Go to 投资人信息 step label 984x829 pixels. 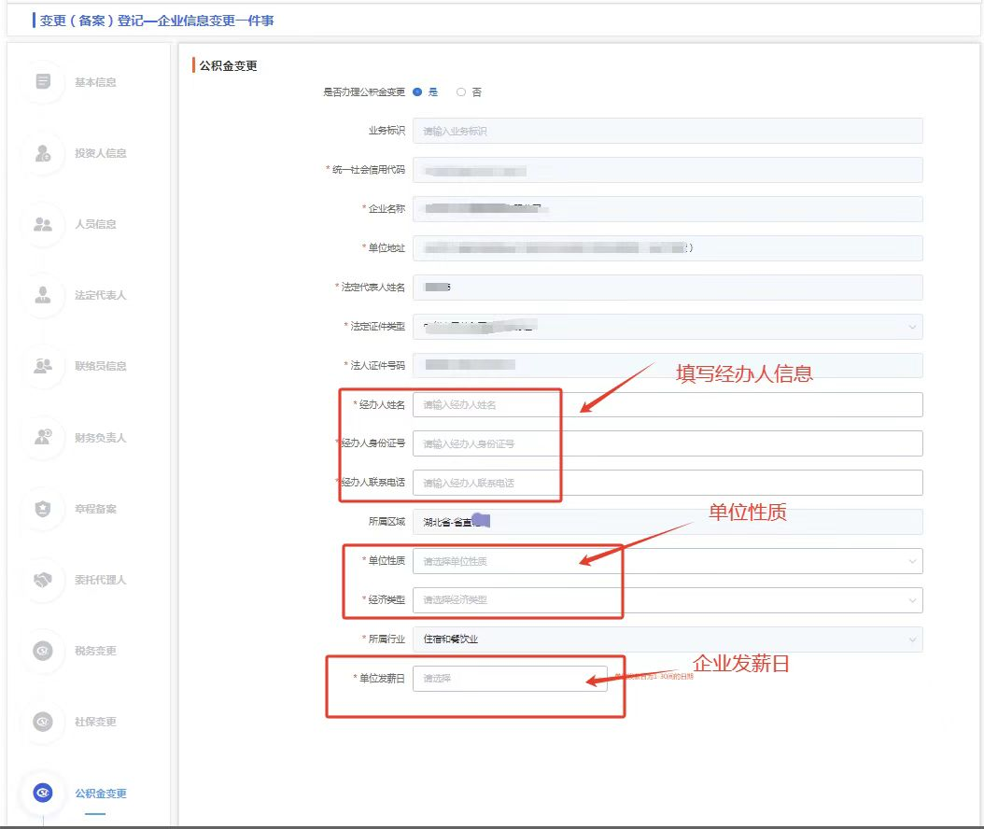click(x=101, y=153)
